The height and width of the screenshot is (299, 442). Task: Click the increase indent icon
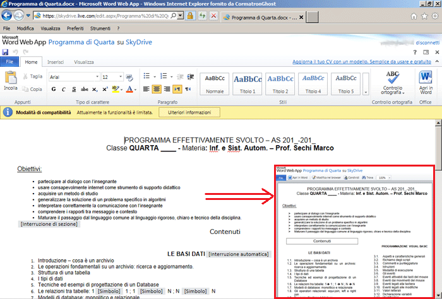(x=191, y=76)
